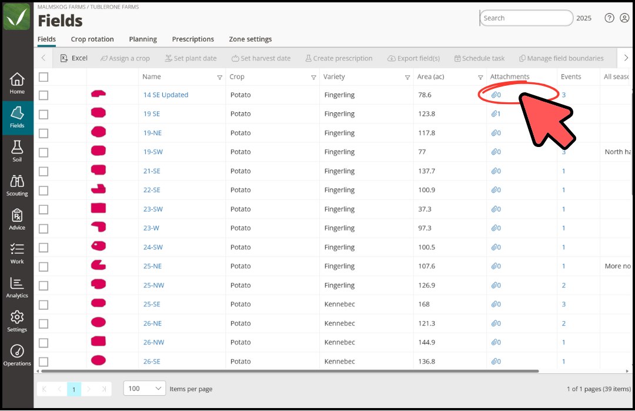Click the leaf logo at top left
The height and width of the screenshot is (411, 635).
16,16
